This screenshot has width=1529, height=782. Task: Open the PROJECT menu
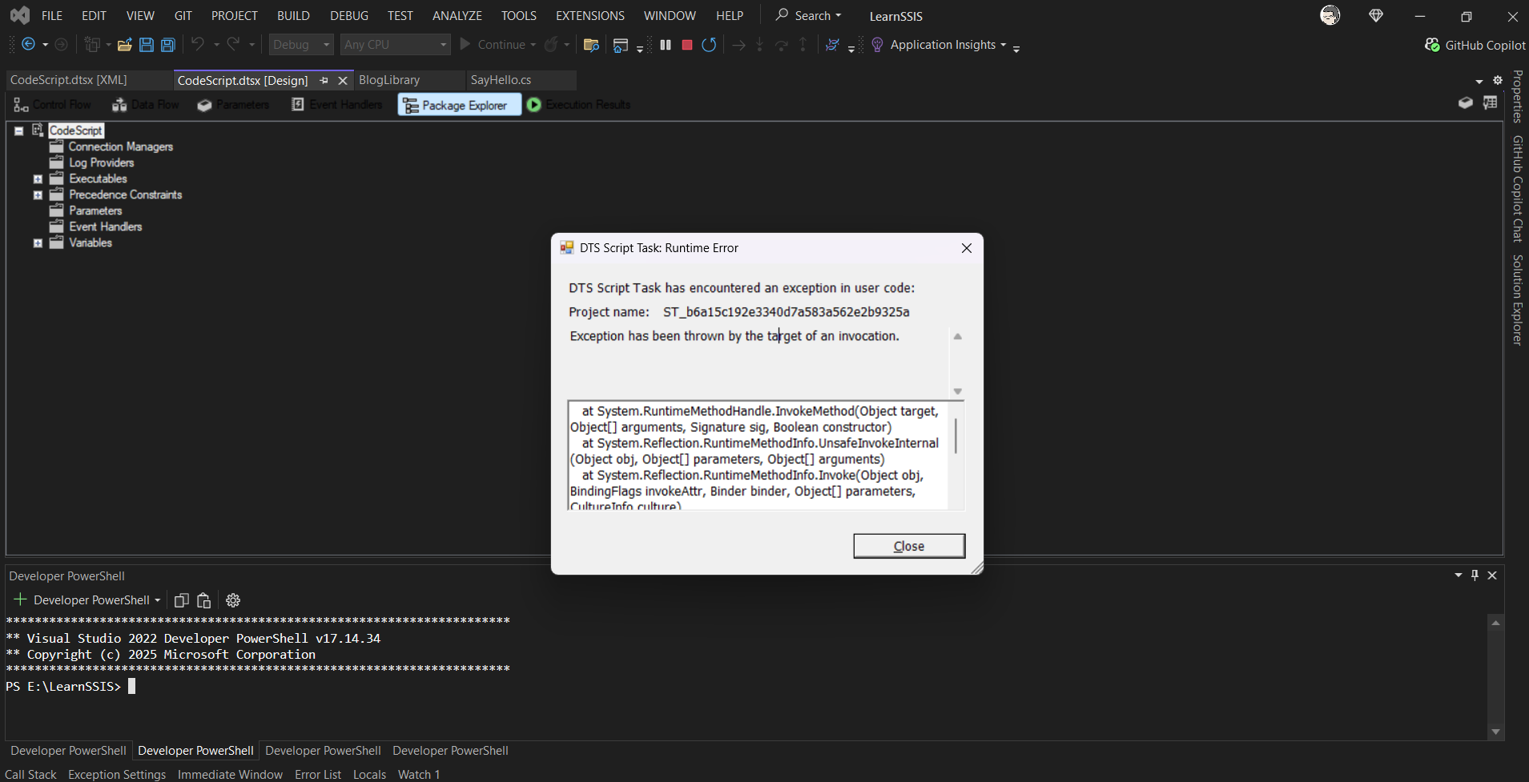235,16
